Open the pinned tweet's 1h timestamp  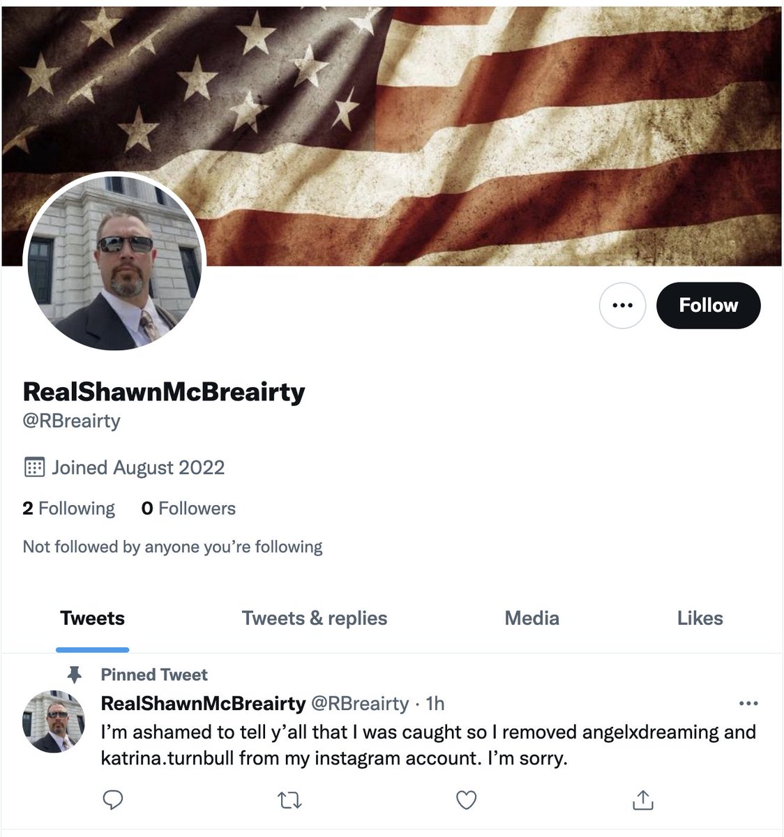click(x=435, y=703)
